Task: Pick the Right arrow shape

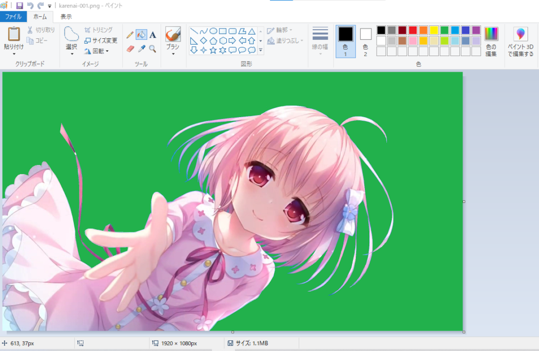Action: [232, 41]
